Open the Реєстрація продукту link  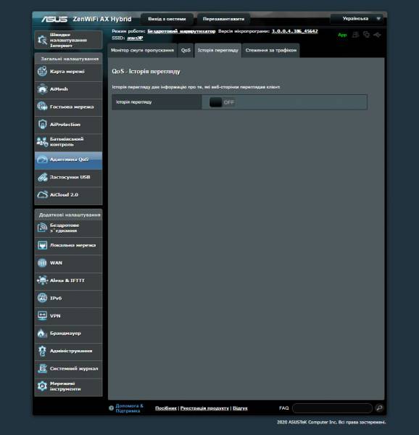(204, 408)
